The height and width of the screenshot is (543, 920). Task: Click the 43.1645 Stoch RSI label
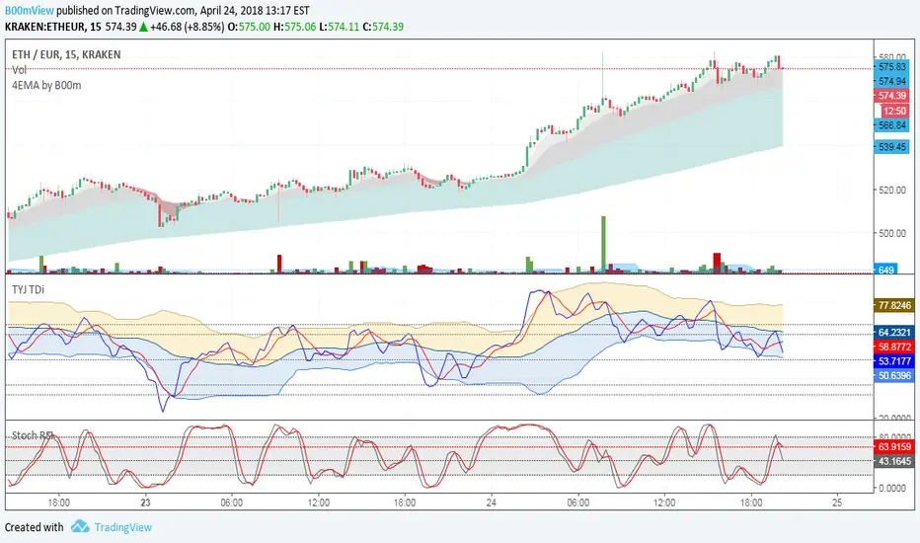(x=893, y=461)
